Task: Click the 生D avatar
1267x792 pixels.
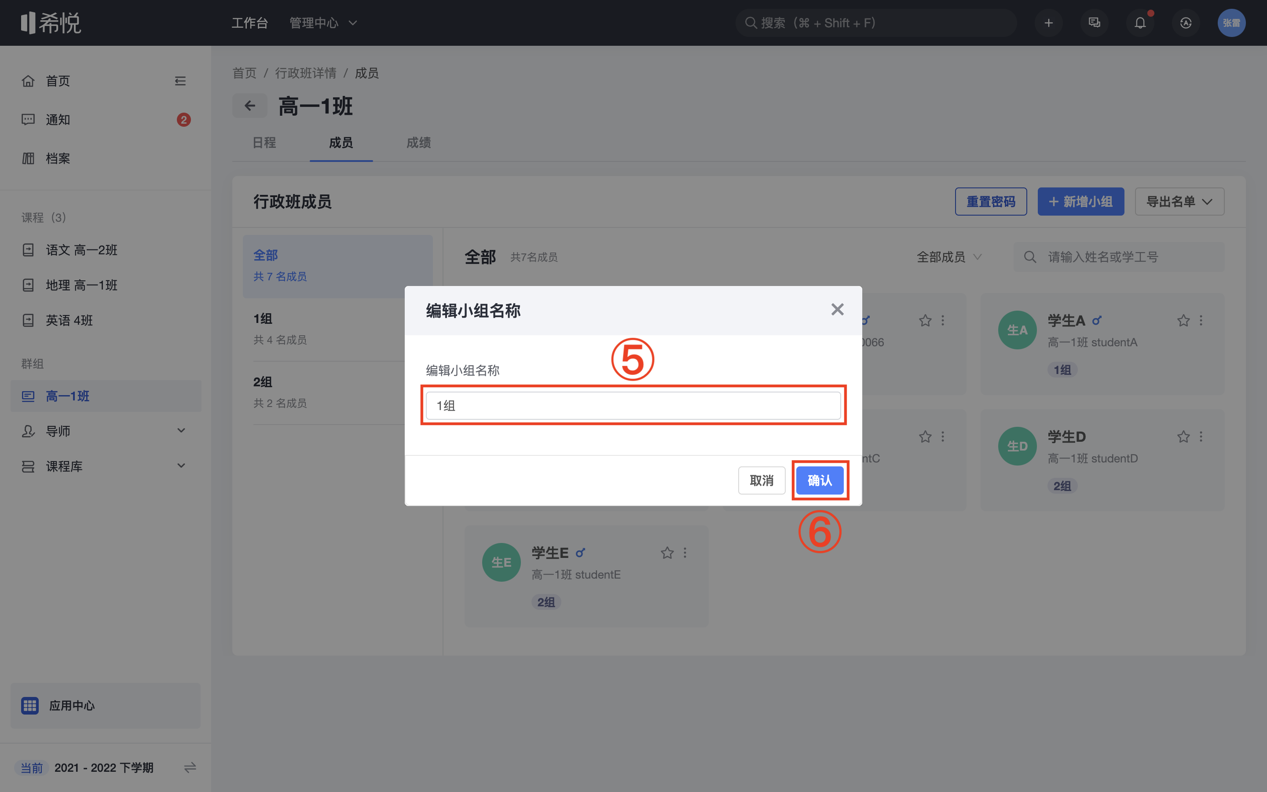Action: pyautogui.click(x=1017, y=446)
